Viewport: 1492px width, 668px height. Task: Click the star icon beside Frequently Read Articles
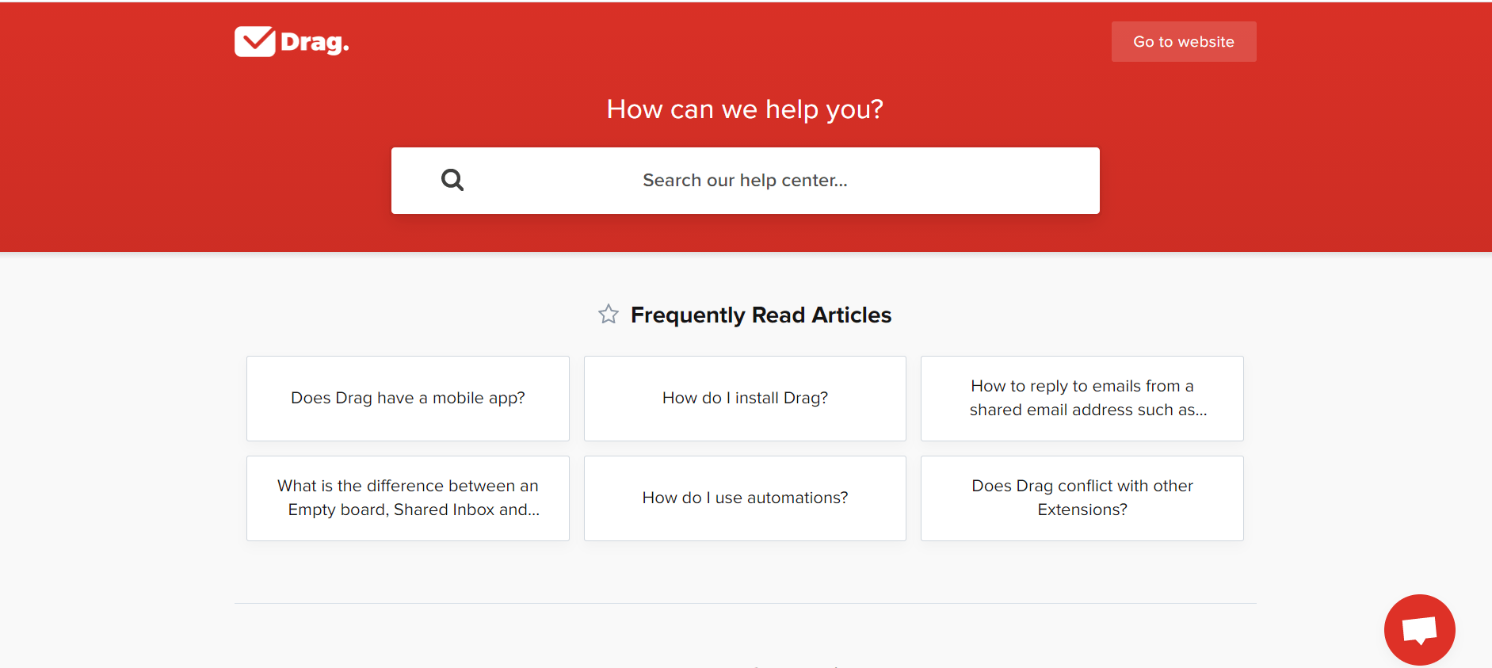609,315
